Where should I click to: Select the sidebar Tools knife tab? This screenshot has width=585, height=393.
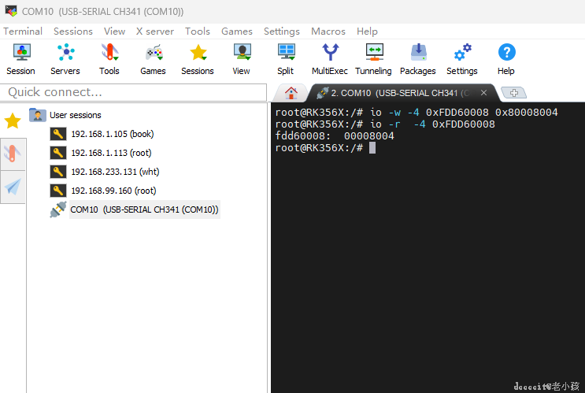tap(13, 154)
